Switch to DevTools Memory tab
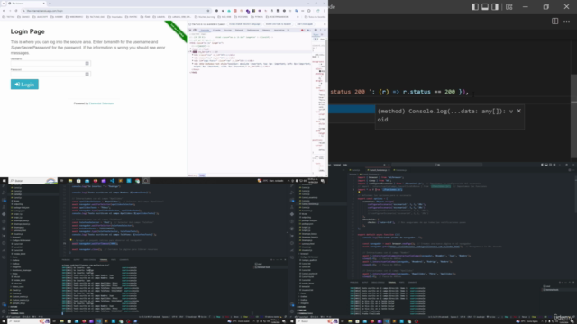Image resolution: width=577 pixels, height=324 pixels. 266,30
